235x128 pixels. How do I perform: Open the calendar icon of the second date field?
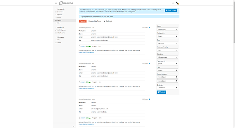tap(176, 81)
